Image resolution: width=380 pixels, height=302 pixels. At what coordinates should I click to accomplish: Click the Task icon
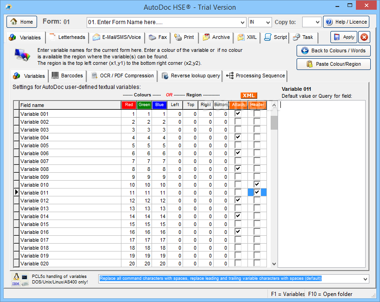297,37
